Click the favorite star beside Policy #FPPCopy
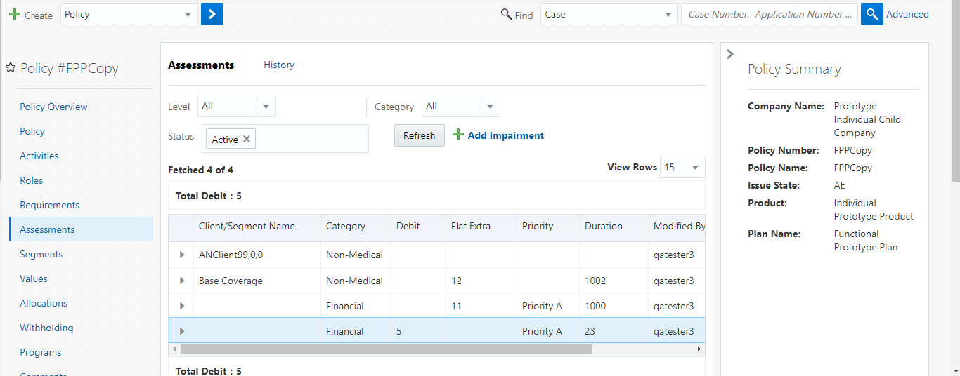The height and width of the screenshot is (376, 960). (11, 68)
